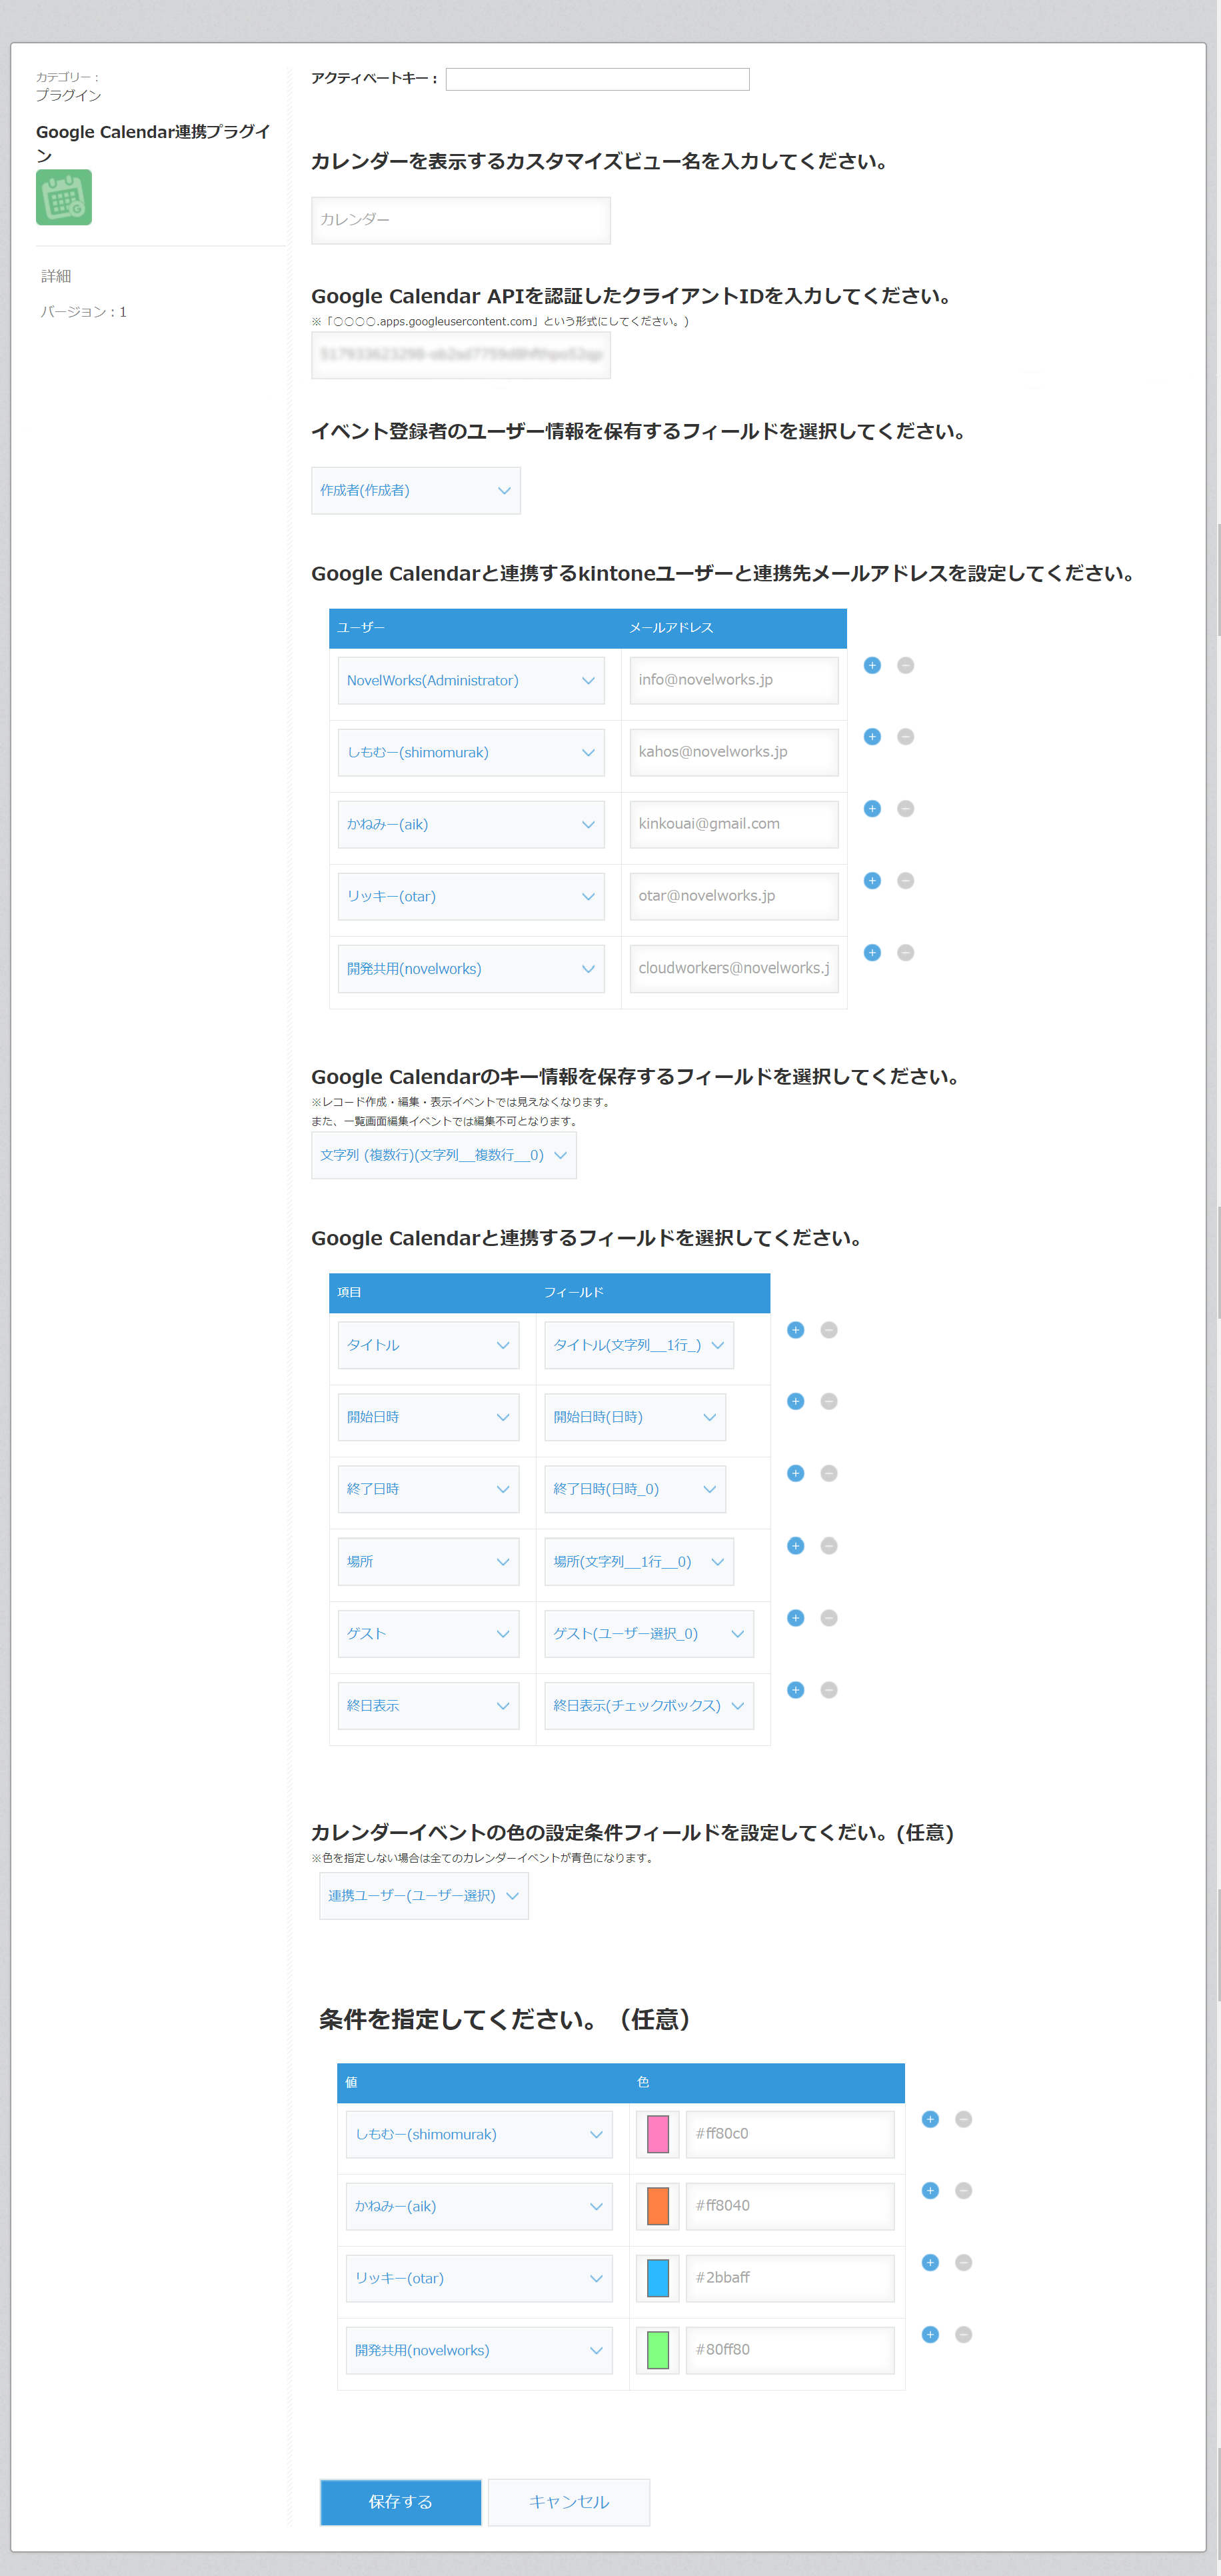Open the タイトル(文字列__1行_) field dropdown

click(638, 1345)
